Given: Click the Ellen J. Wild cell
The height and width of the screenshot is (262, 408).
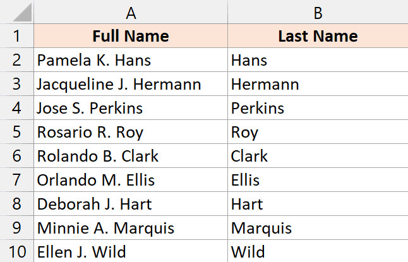Looking at the screenshot, I should click(x=131, y=253).
